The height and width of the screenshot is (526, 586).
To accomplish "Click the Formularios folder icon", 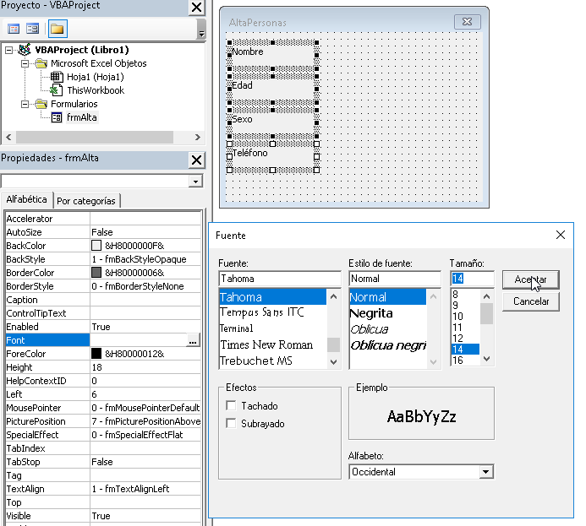I will coord(41,104).
